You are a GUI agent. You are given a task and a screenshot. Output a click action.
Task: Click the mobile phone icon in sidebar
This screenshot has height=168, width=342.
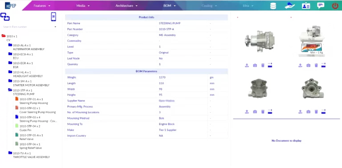(x=53, y=17)
